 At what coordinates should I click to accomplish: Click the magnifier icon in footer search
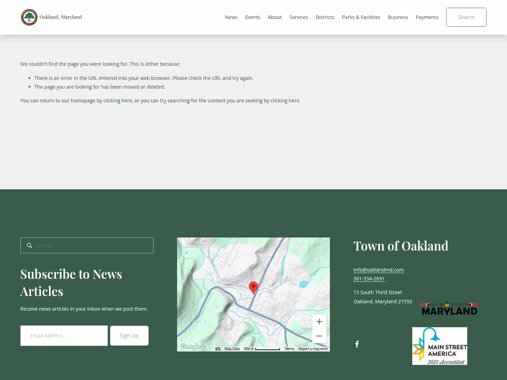(30, 245)
